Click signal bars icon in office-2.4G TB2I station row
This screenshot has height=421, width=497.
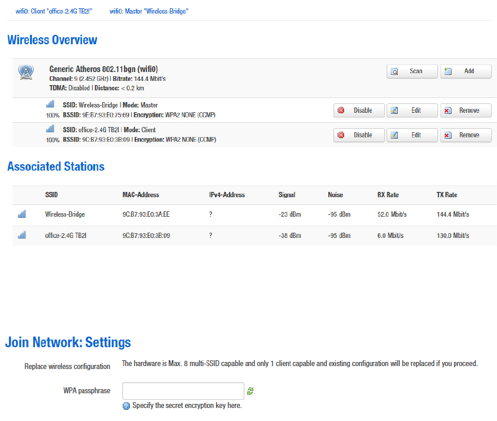point(22,235)
